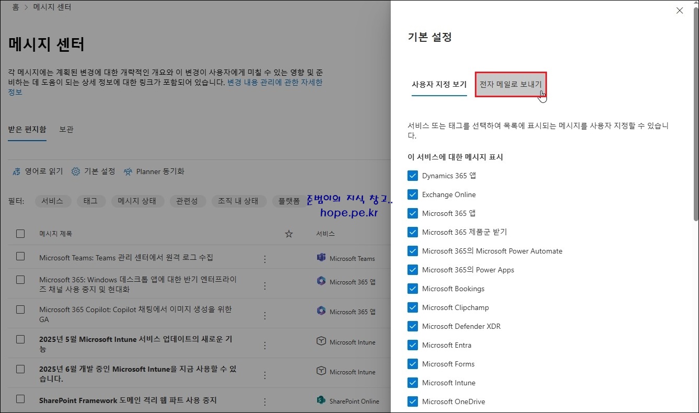Uncheck Microsoft Clipchamp checkbox

413,307
